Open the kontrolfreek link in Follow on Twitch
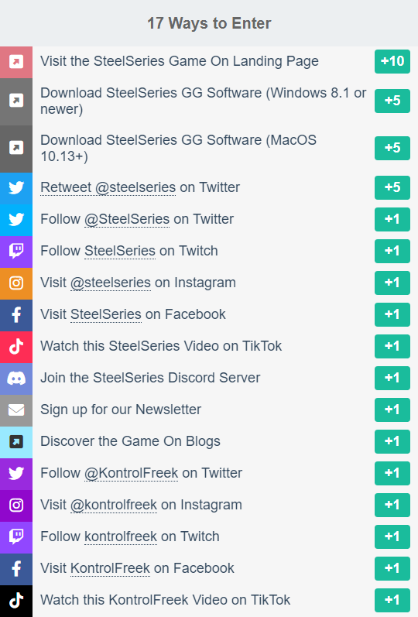 coord(121,536)
